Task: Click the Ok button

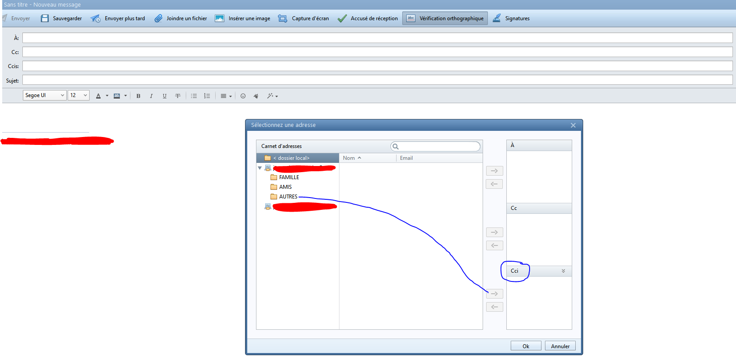Action: (526, 346)
